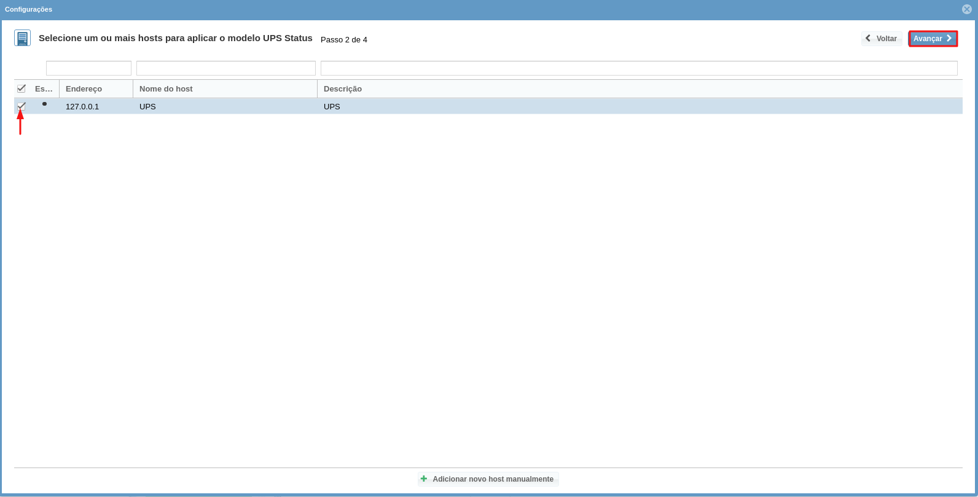
Task: Click the Passo 2 de 4 step indicator
Action: coord(344,39)
